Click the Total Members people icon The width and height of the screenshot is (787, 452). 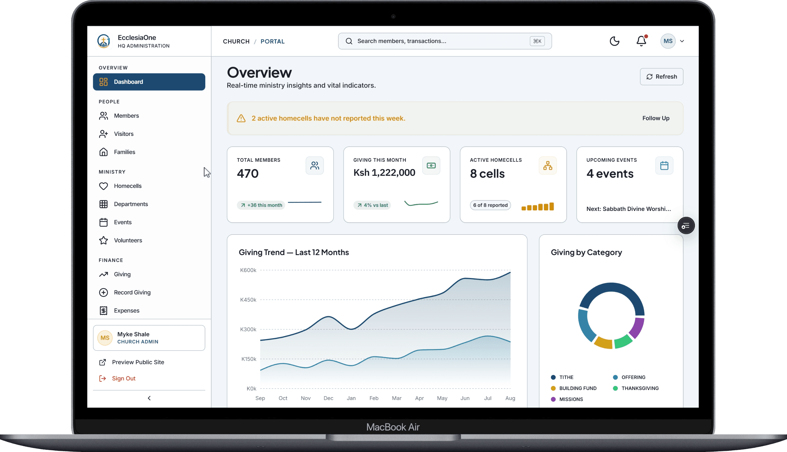pyautogui.click(x=314, y=165)
